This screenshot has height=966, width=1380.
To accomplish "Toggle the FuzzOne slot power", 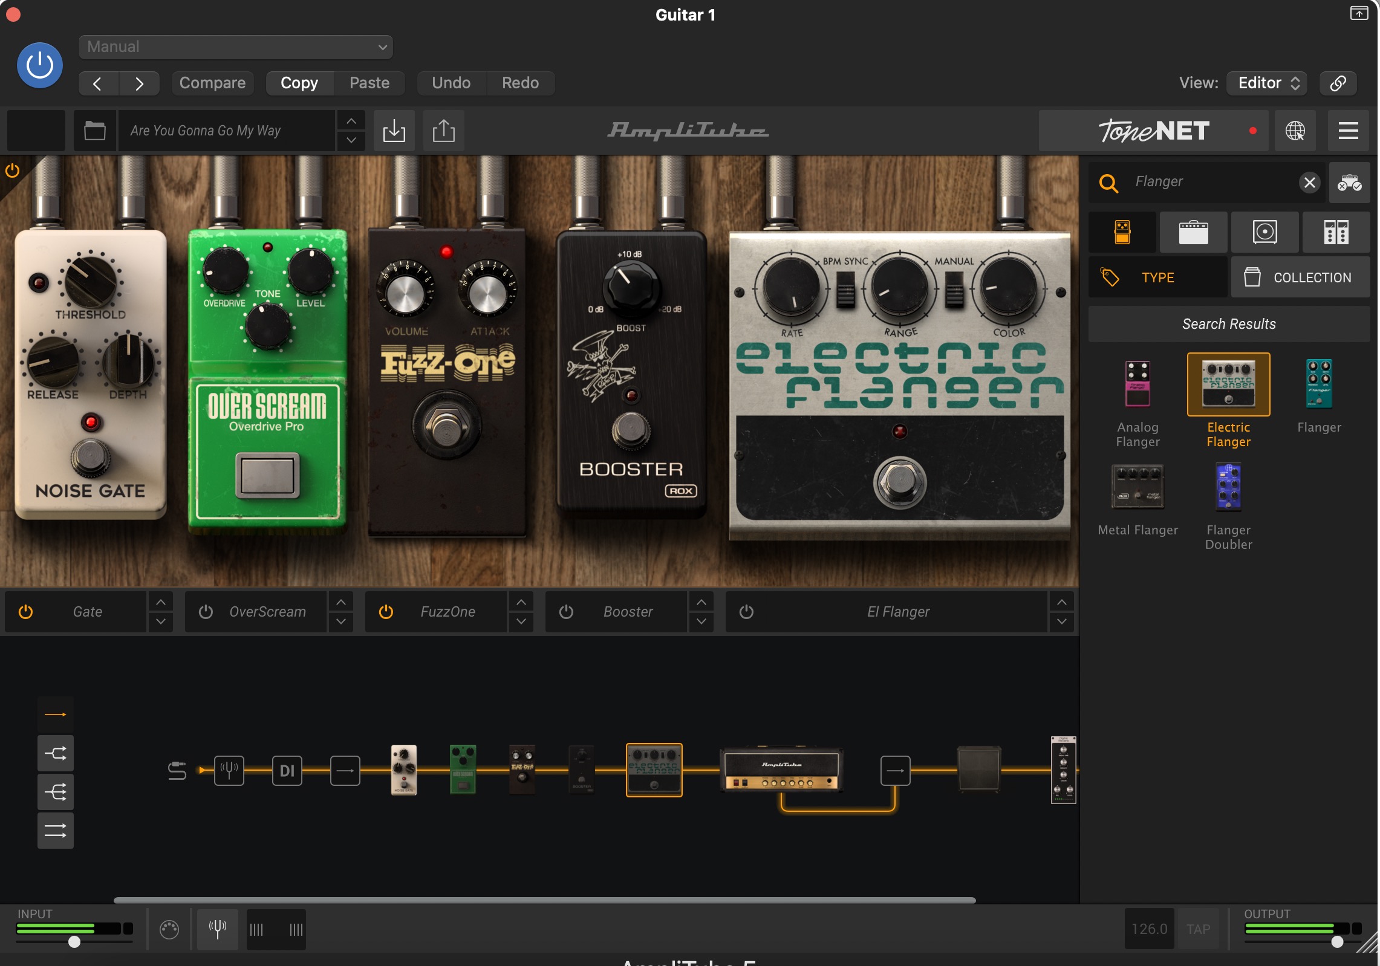I will coord(386,612).
